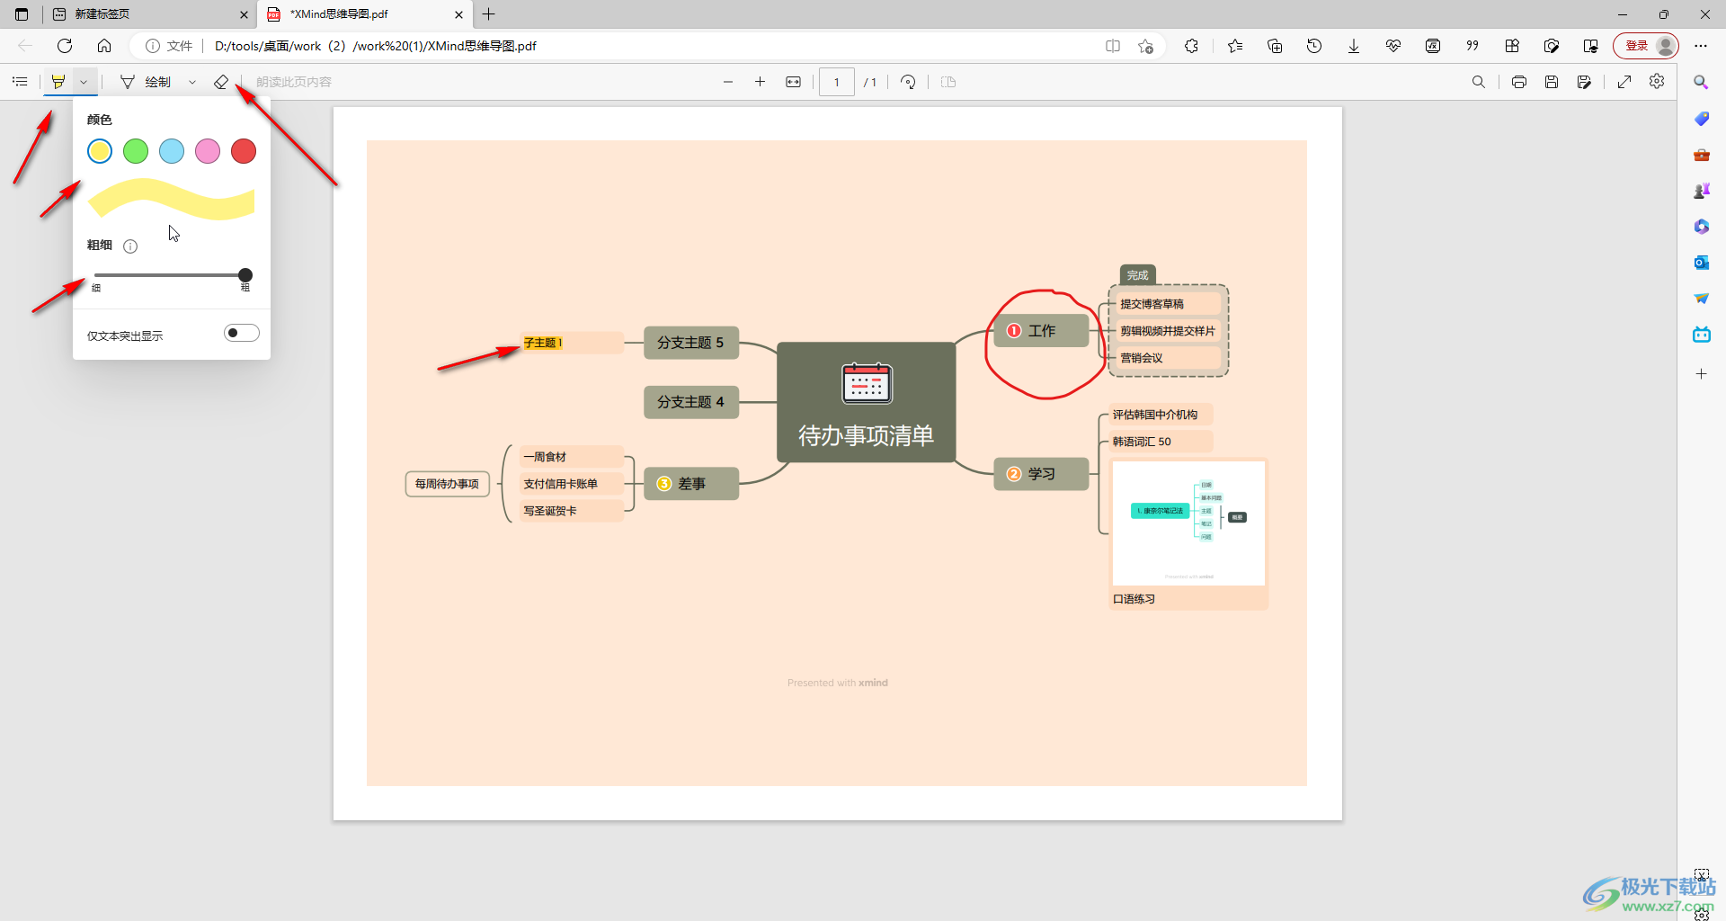Screen dimensions: 1726x921
Task: Zoom in the PDF page
Action: 760,82
